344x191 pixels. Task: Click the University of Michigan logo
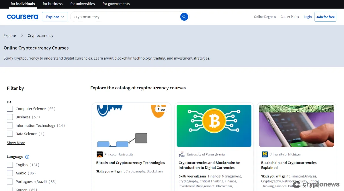pyautogui.click(x=264, y=154)
